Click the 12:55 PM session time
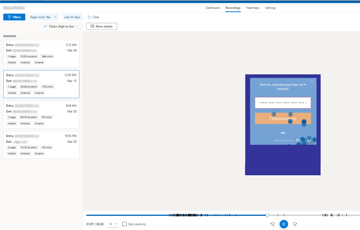Viewport: 360px width, 230px height. pyautogui.click(x=70, y=75)
